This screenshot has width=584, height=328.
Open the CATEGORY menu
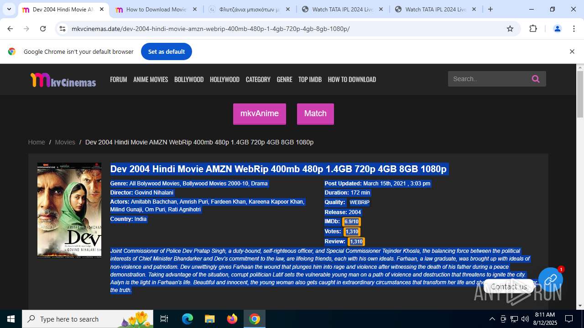(258, 79)
